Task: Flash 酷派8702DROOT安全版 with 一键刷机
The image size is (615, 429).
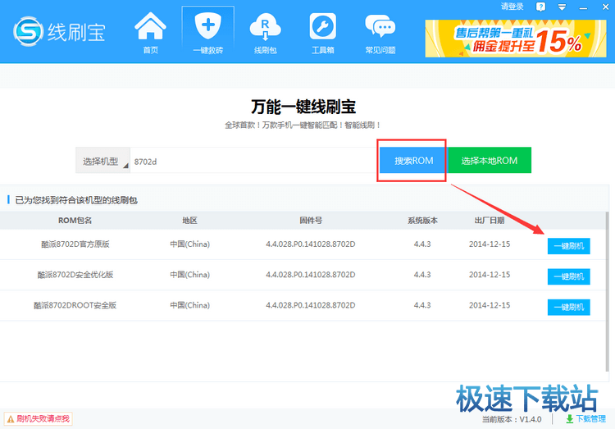Action: [568, 307]
